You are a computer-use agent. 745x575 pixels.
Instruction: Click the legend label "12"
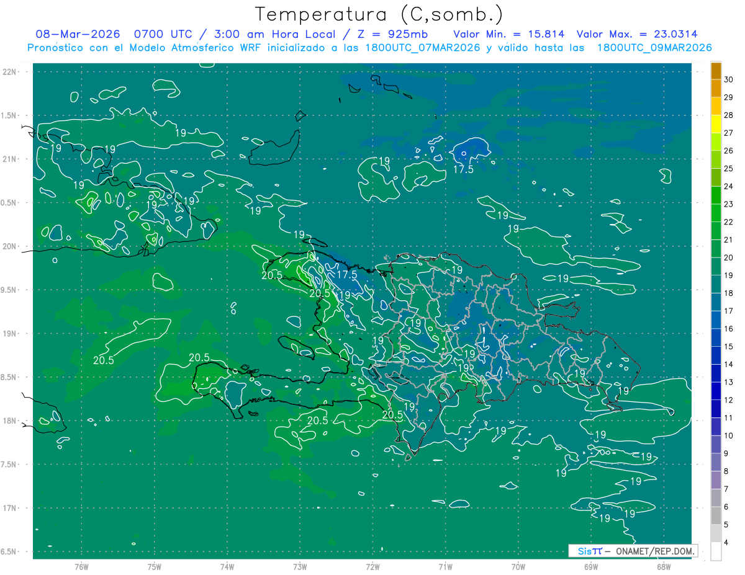(729, 400)
